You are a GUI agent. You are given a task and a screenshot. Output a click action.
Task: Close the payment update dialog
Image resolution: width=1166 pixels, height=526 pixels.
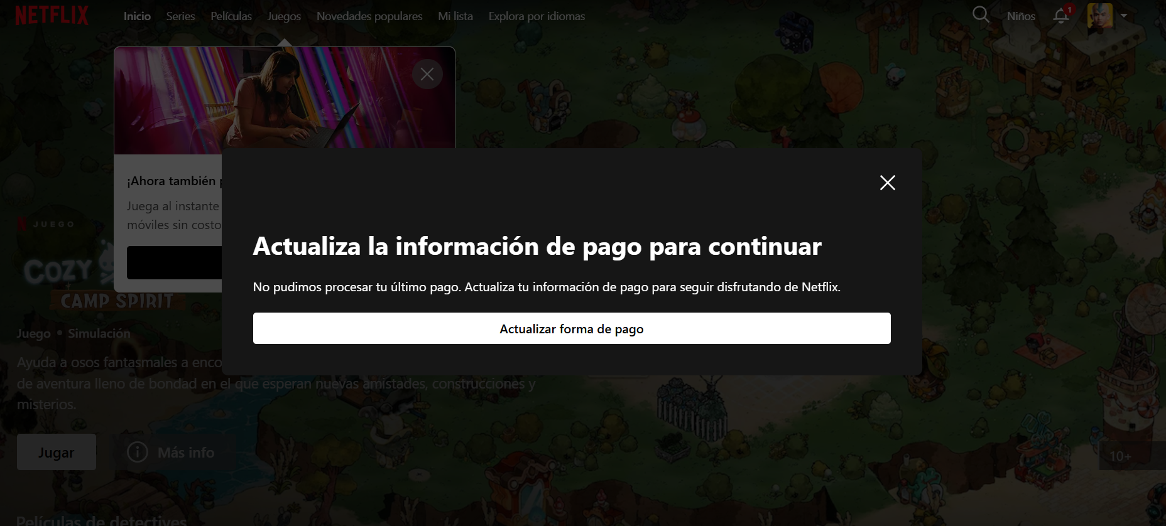(x=888, y=183)
